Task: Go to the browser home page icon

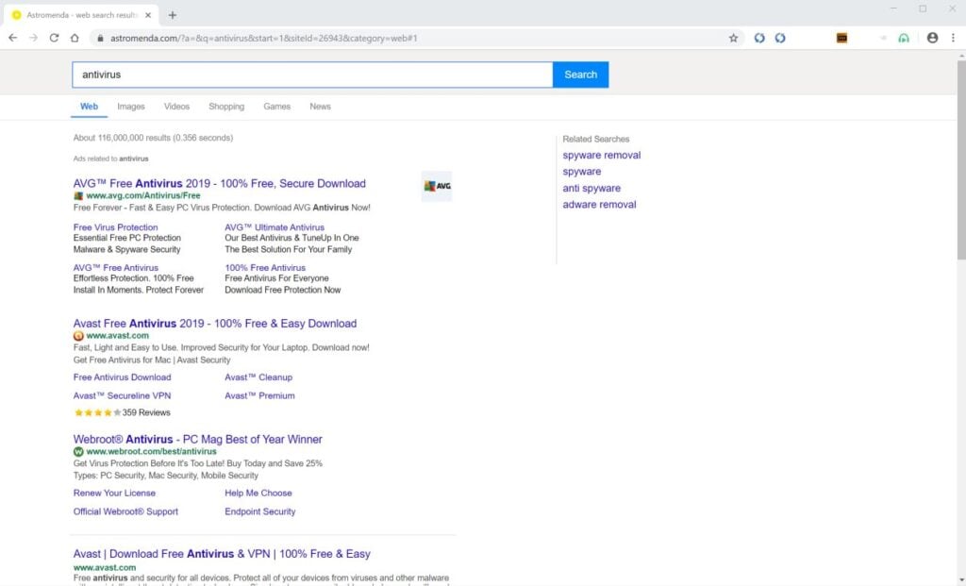Action: (x=75, y=38)
